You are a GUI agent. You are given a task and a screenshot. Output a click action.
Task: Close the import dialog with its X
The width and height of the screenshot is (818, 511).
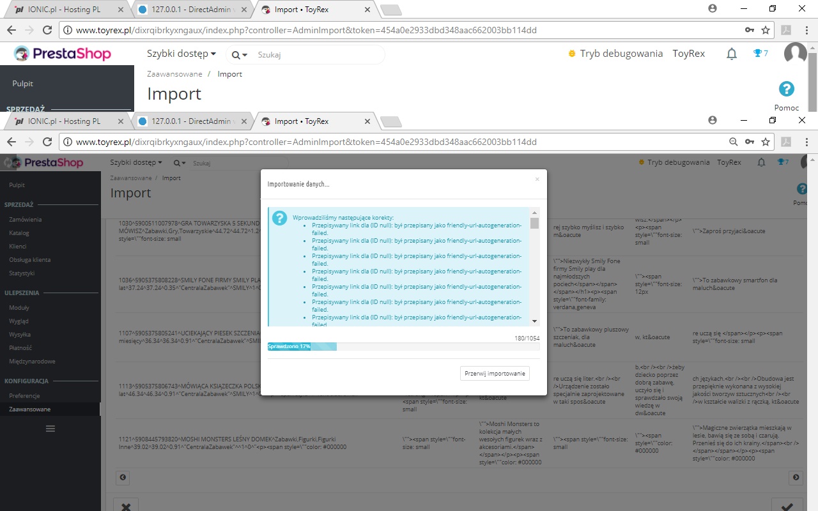537,179
